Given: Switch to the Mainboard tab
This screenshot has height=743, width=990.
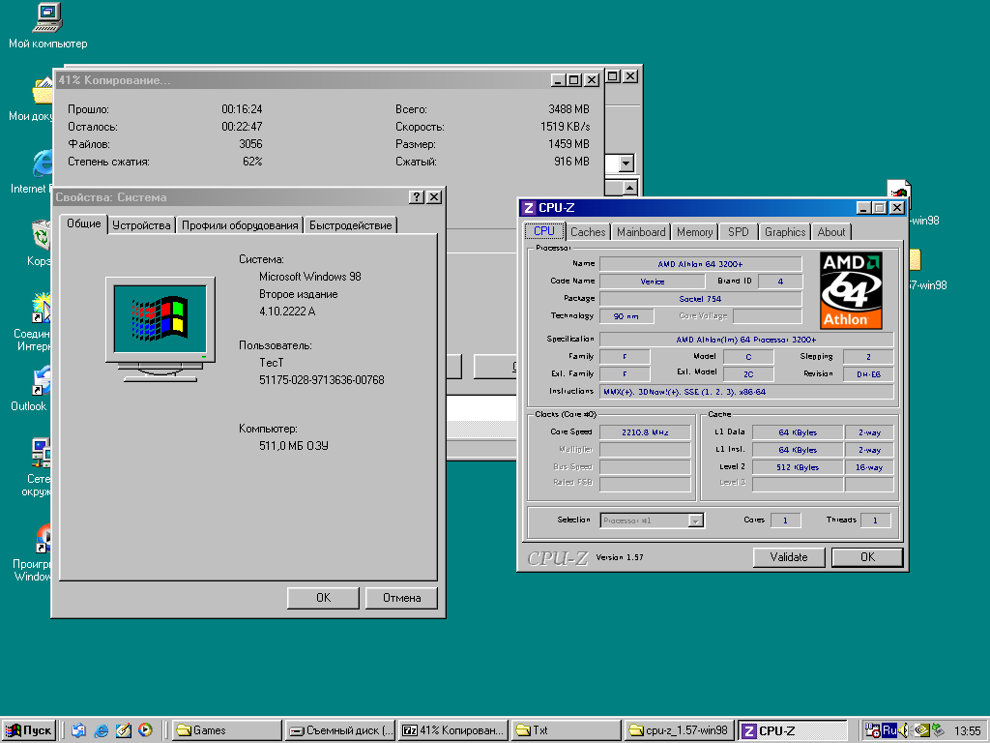Looking at the screenshot, I should pos(641,232).
